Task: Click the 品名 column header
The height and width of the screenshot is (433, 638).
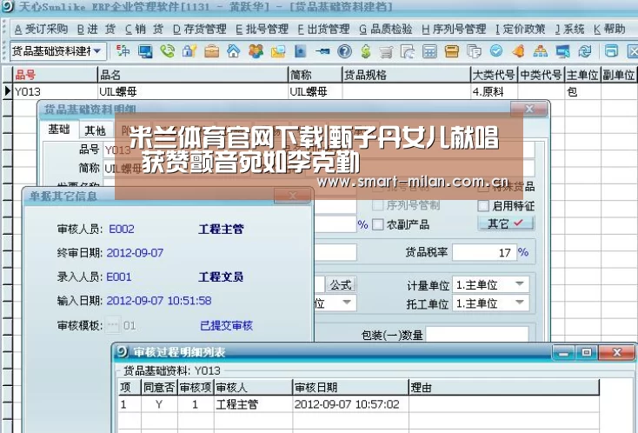Action: click(193, 75)
